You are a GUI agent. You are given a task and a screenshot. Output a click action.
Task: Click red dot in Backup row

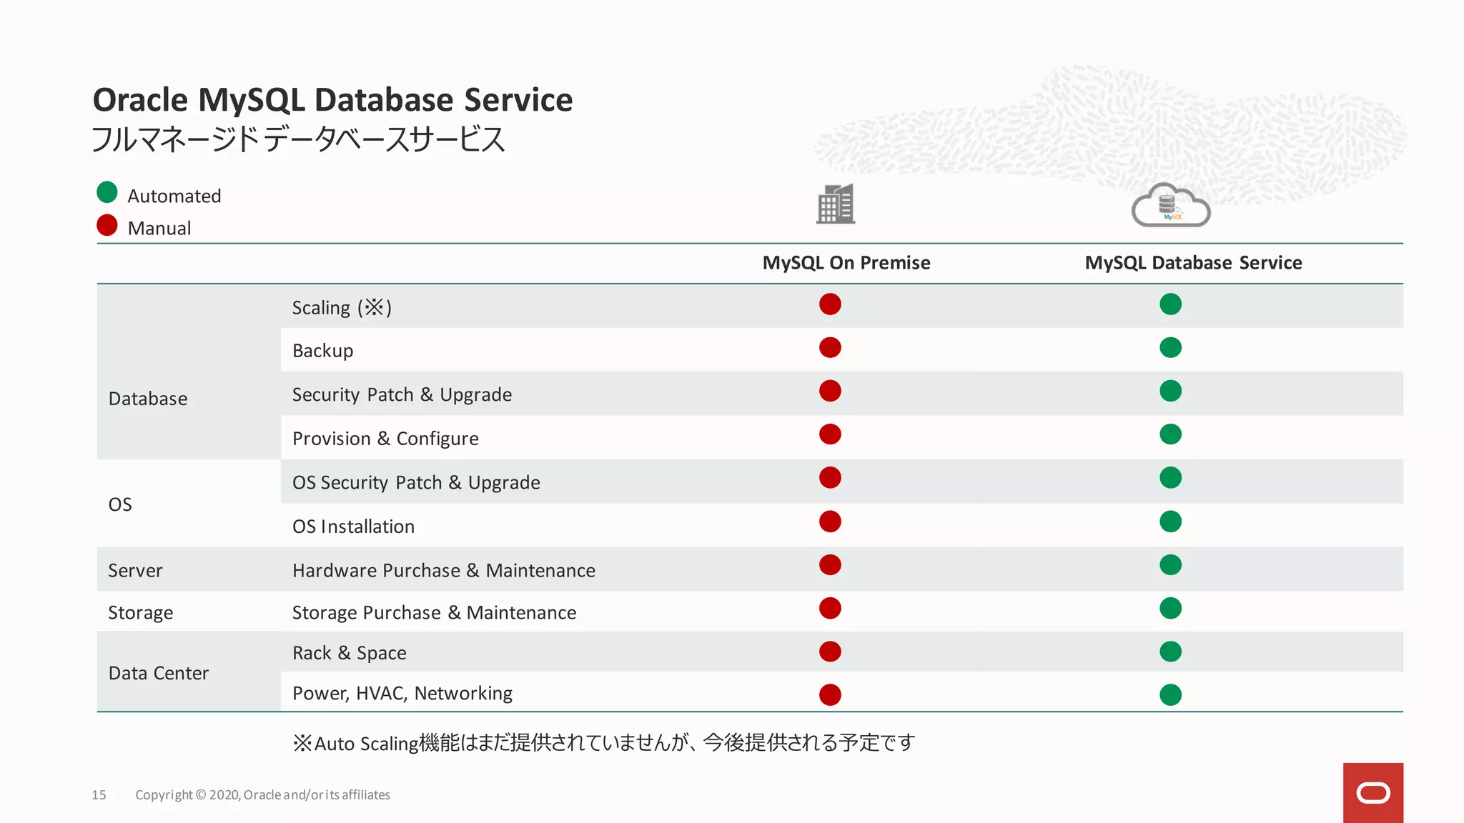click(x=830, y=348)
